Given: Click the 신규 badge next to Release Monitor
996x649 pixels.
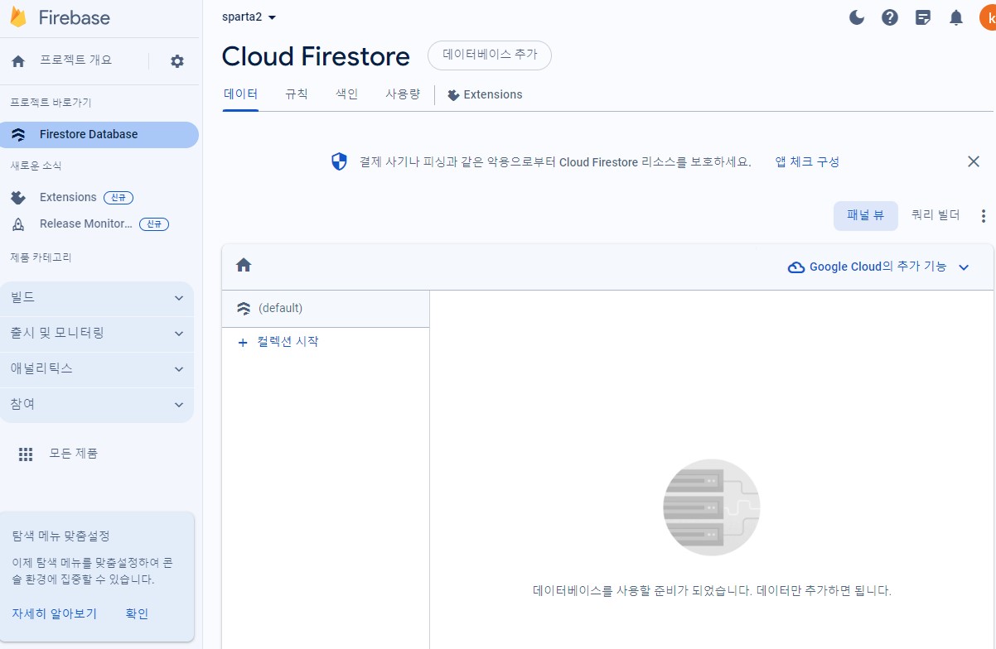Looking at the screenshot, I should [x=154, y=224].
